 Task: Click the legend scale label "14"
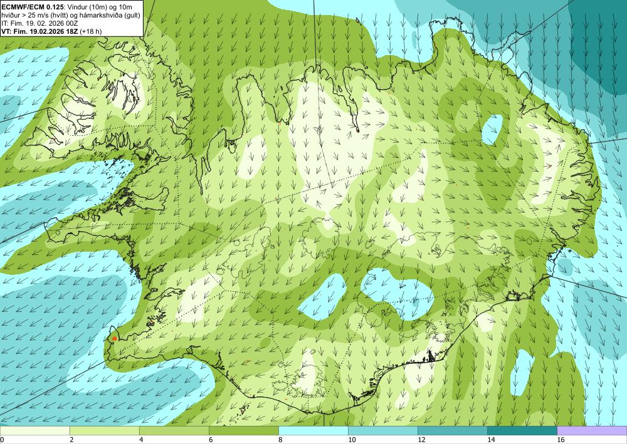click(491, 440)
